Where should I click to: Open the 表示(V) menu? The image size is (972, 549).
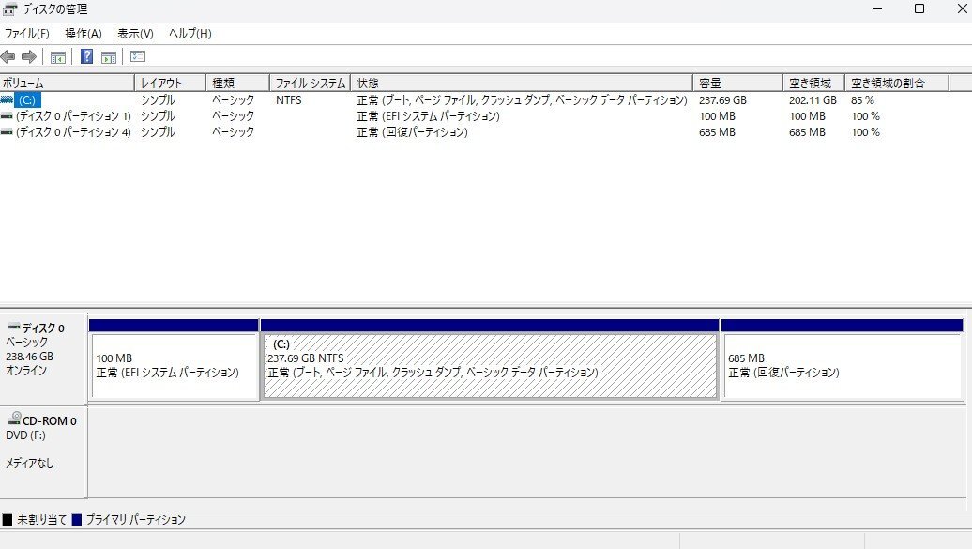(135, 34)
